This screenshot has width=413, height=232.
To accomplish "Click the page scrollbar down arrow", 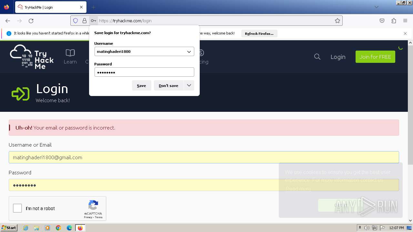I will coord(410,221).
